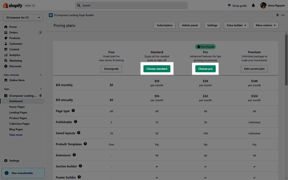Open the Extra builder dropdown
288x180 pixels.
237,25
